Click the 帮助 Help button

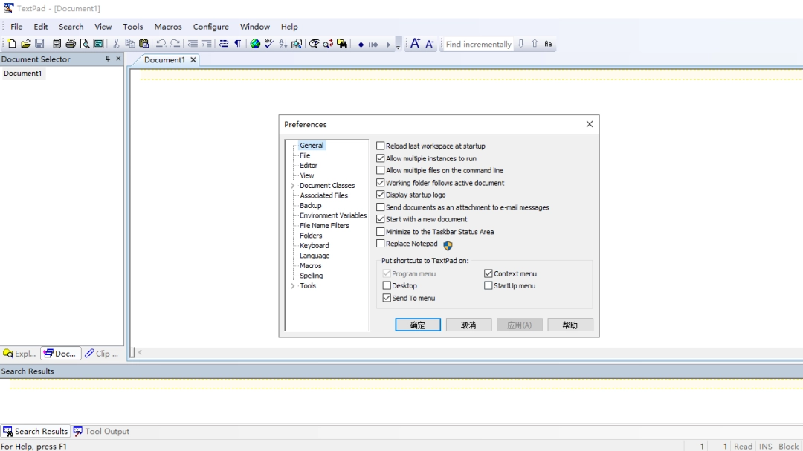[570, 325]
